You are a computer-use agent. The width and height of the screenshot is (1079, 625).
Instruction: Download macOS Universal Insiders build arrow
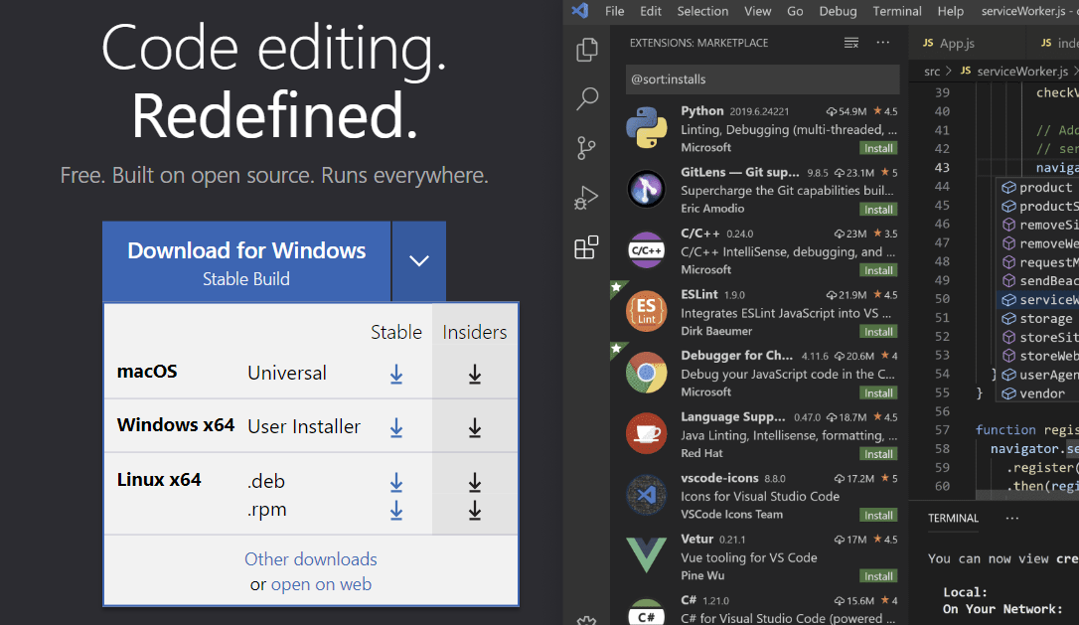(x=475, y=375)
